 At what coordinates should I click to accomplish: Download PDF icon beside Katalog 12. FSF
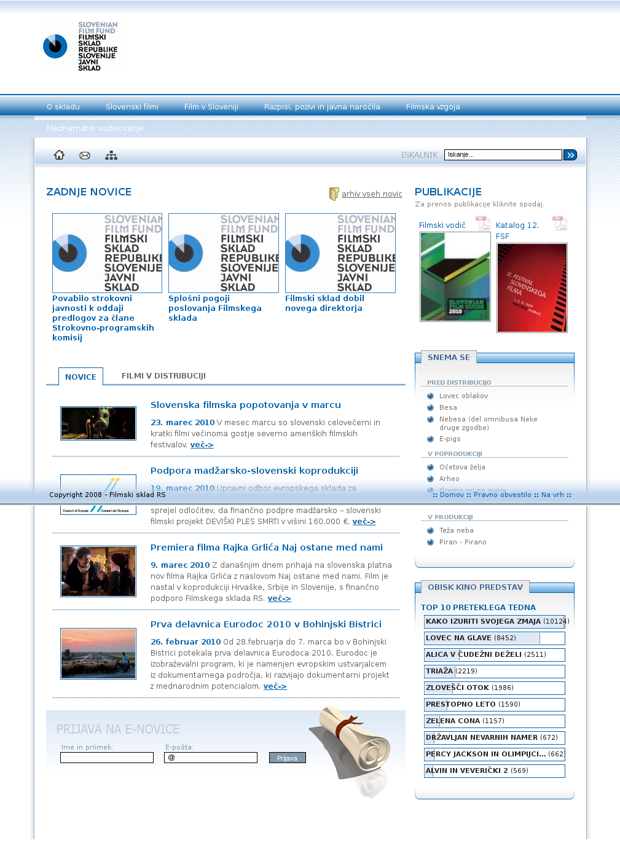click(559, 223)
